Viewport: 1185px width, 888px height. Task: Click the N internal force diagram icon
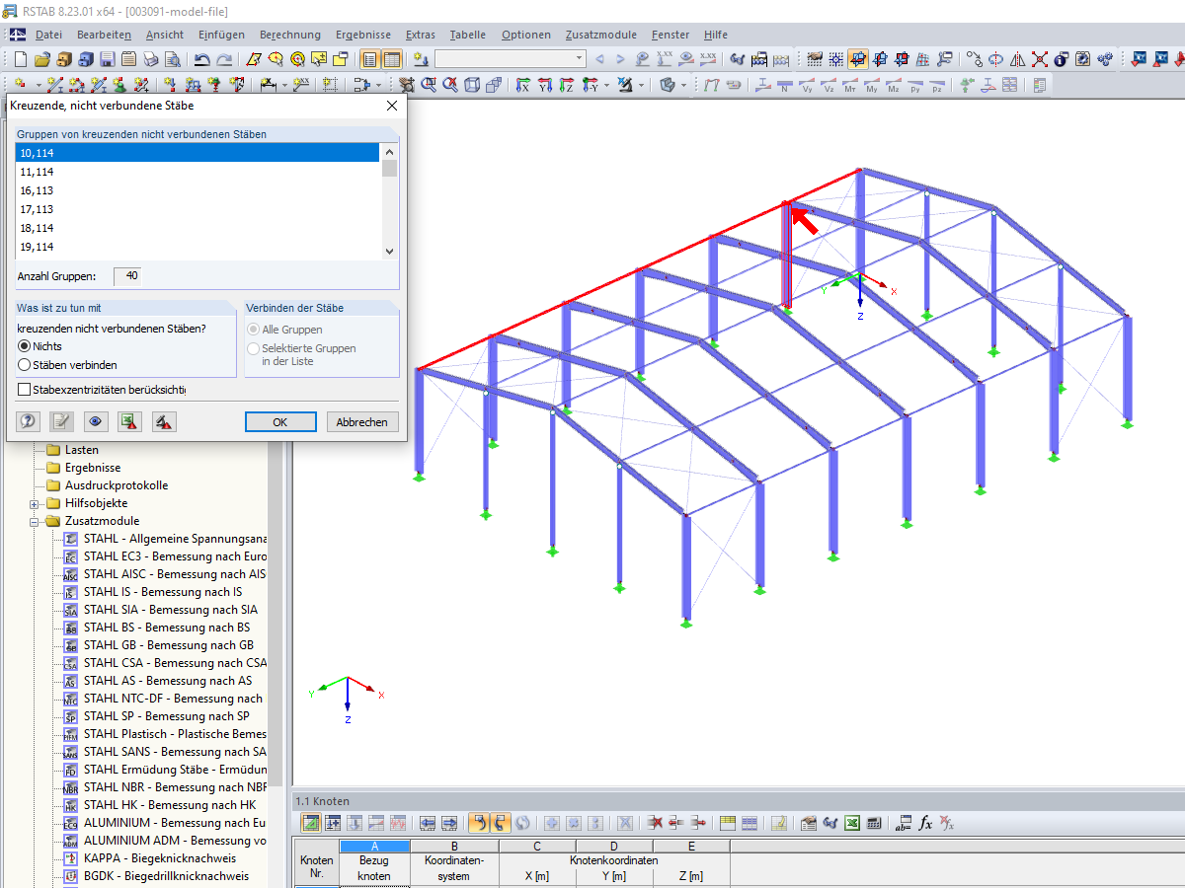coord(784,86)
